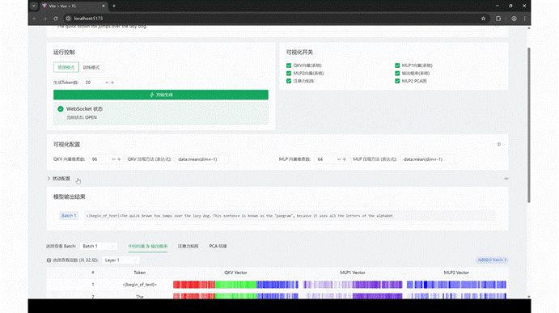Click the minus icon on the perturbation config bar
The width and height of the screenshot is (559, 313).
pyautogui.click(x=506, y=179)
